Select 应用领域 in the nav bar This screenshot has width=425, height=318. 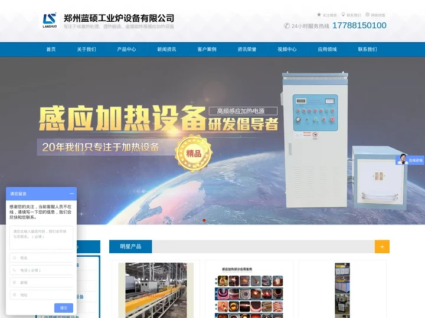(327, 49)
